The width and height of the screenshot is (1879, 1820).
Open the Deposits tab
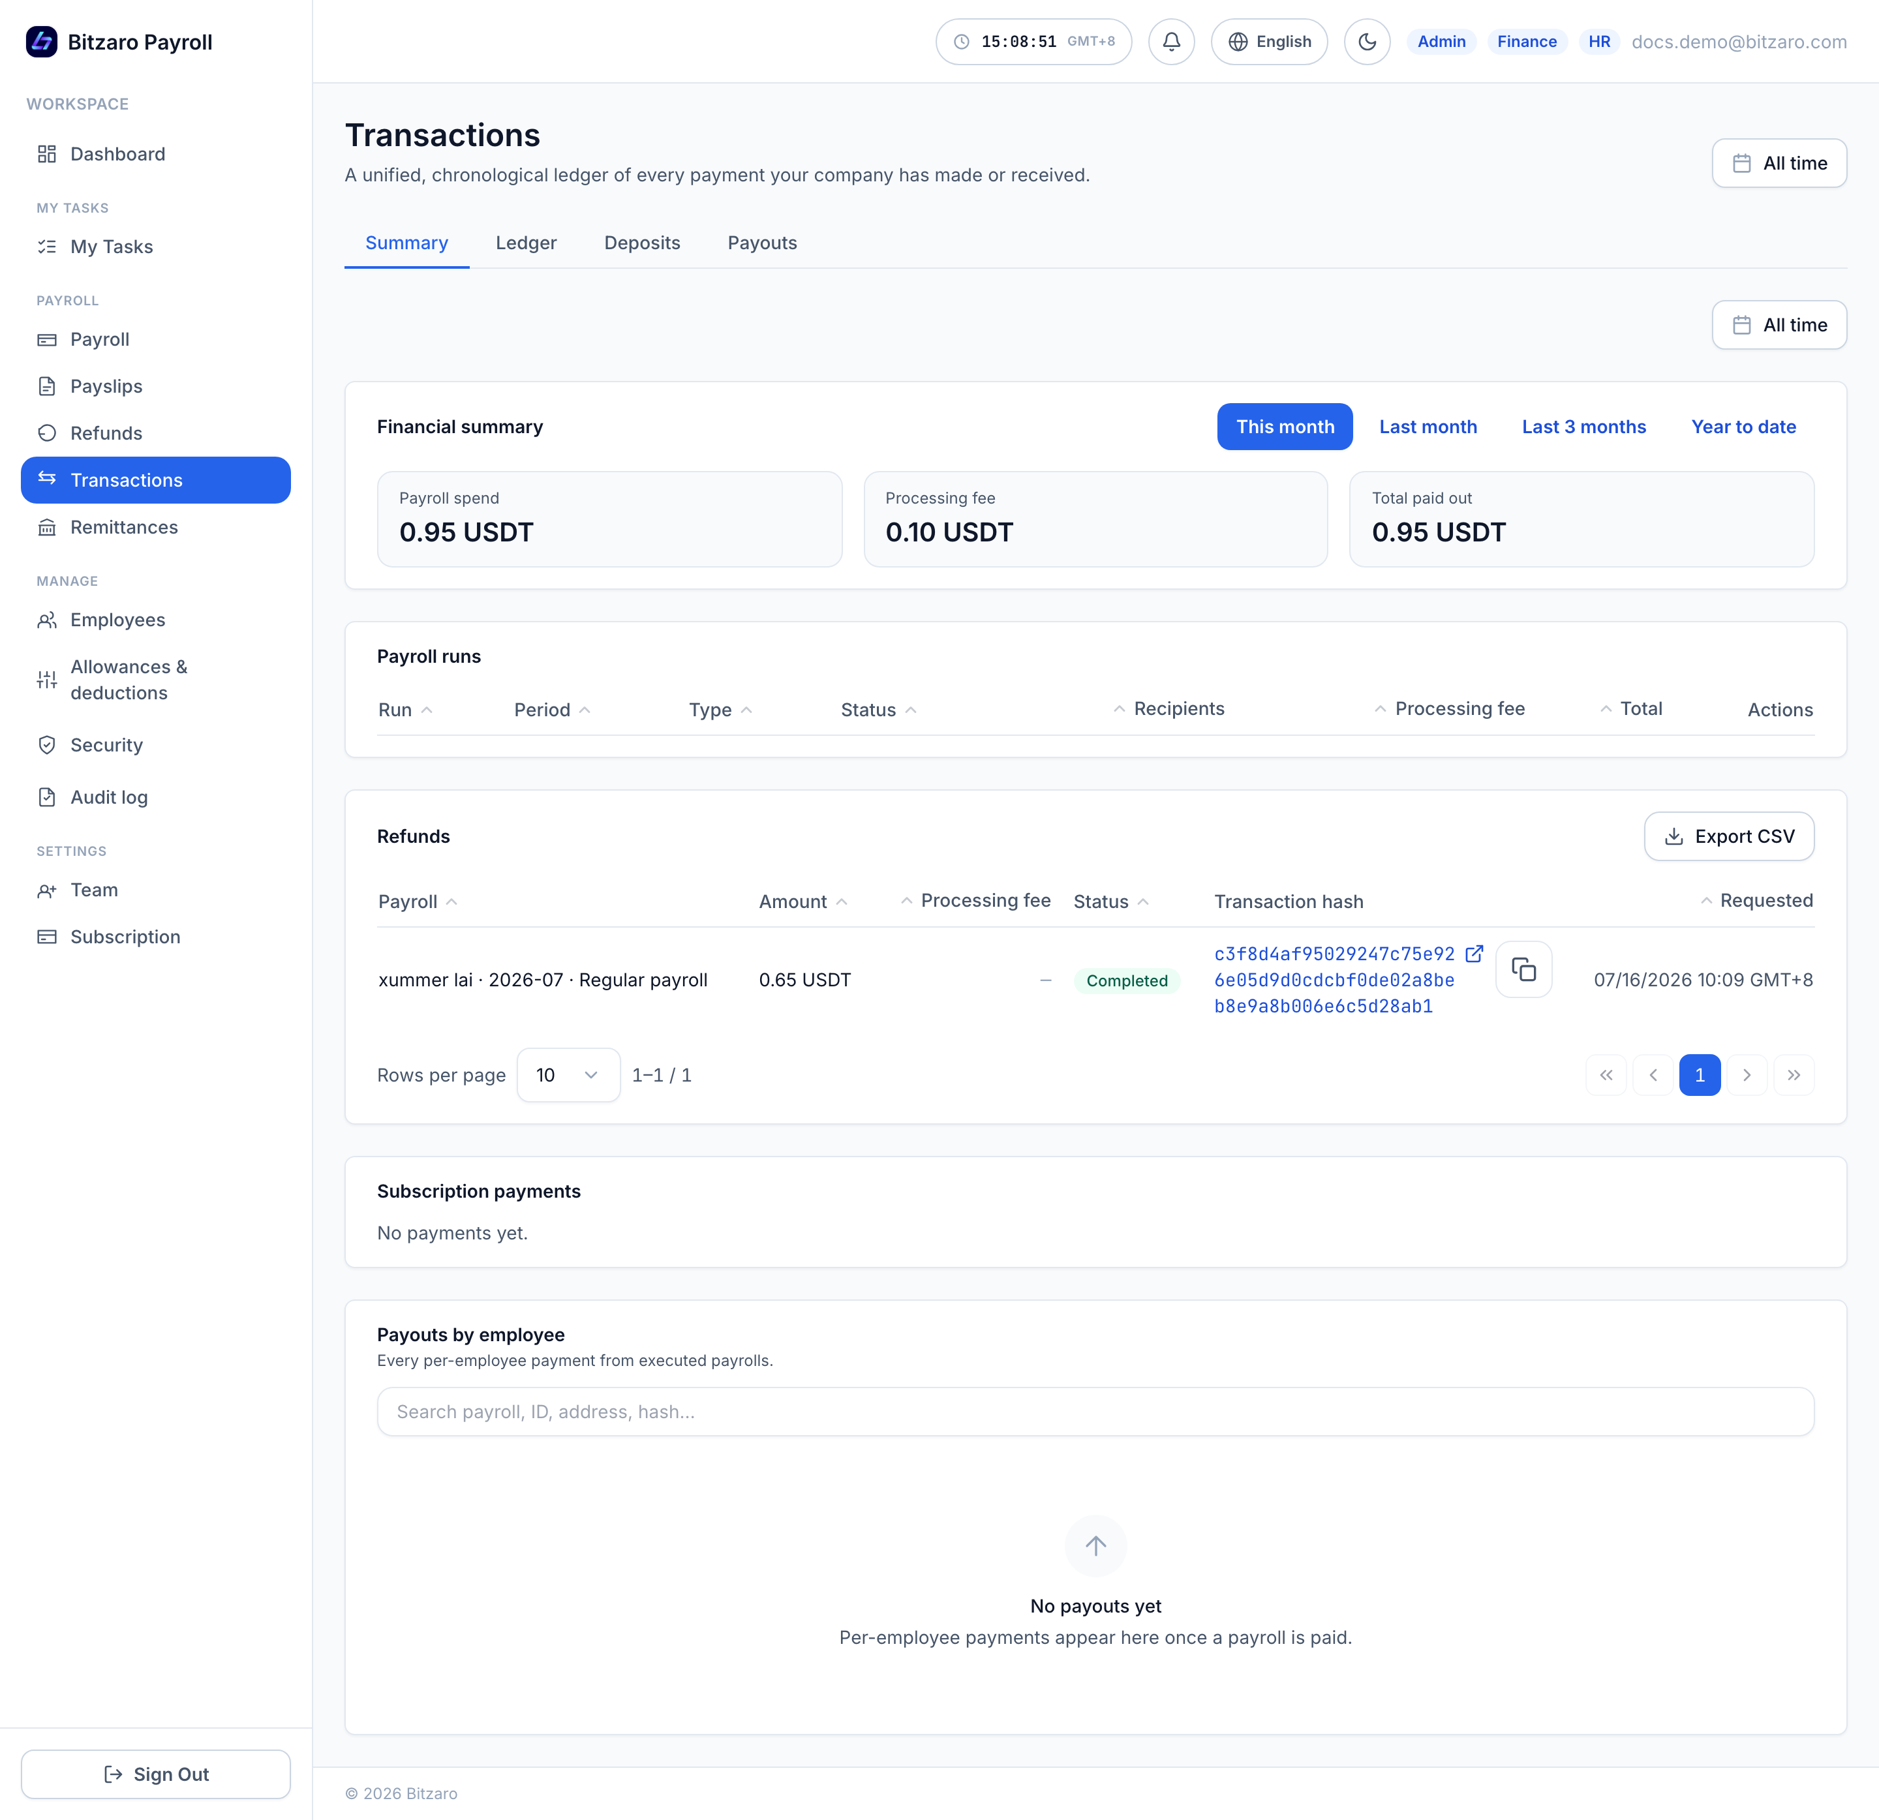pyautogui.click(x=642, y=243)
